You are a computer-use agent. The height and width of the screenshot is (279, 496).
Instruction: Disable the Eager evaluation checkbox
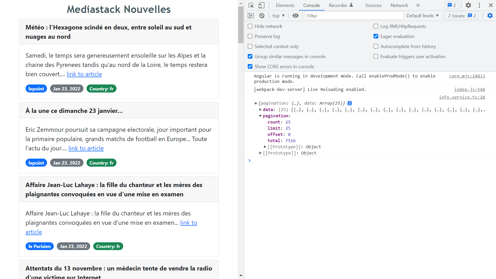pyautogui.click(x=376, y=36)
